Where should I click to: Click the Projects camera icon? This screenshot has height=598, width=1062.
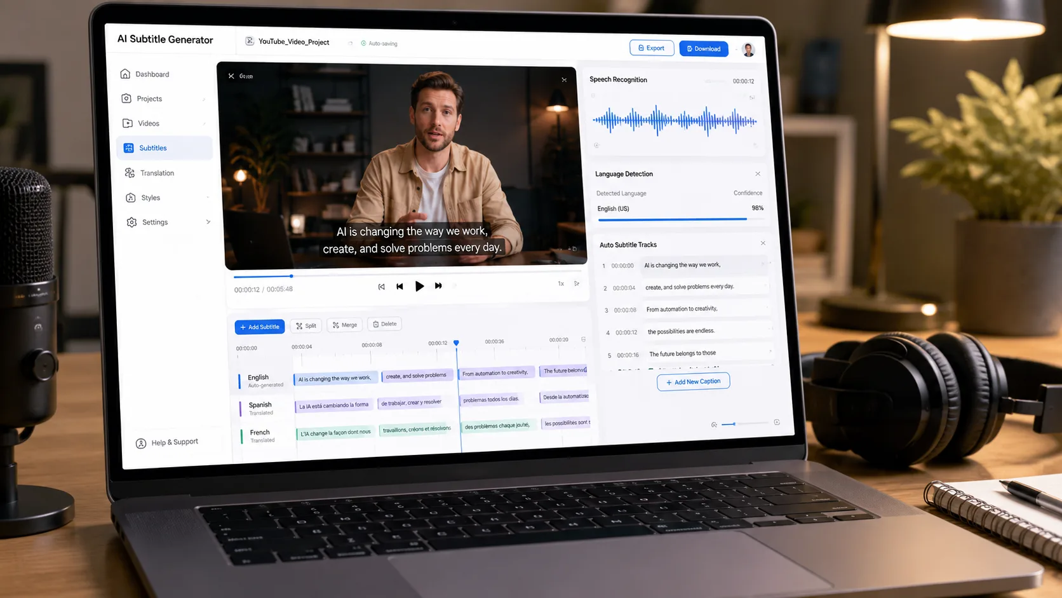[126, 99]
